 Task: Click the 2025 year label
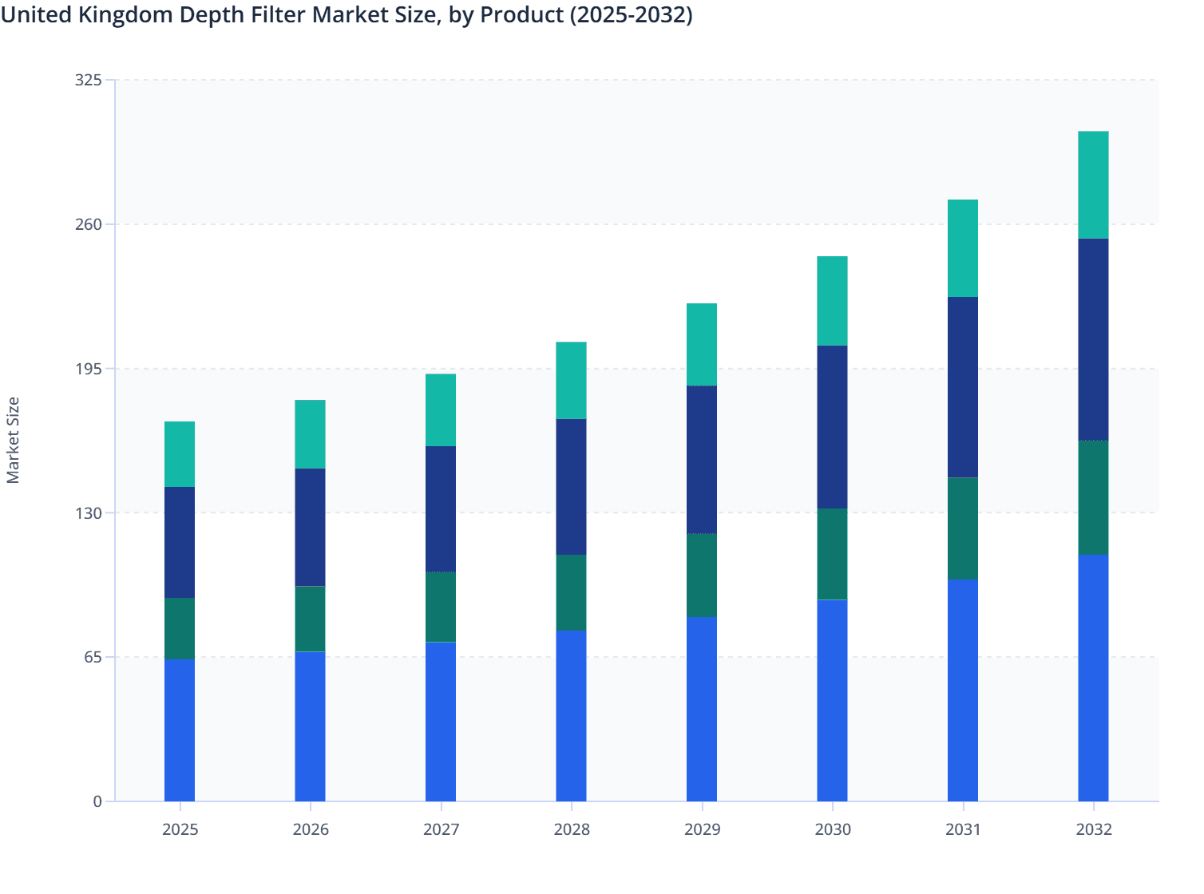pos(180,829)
